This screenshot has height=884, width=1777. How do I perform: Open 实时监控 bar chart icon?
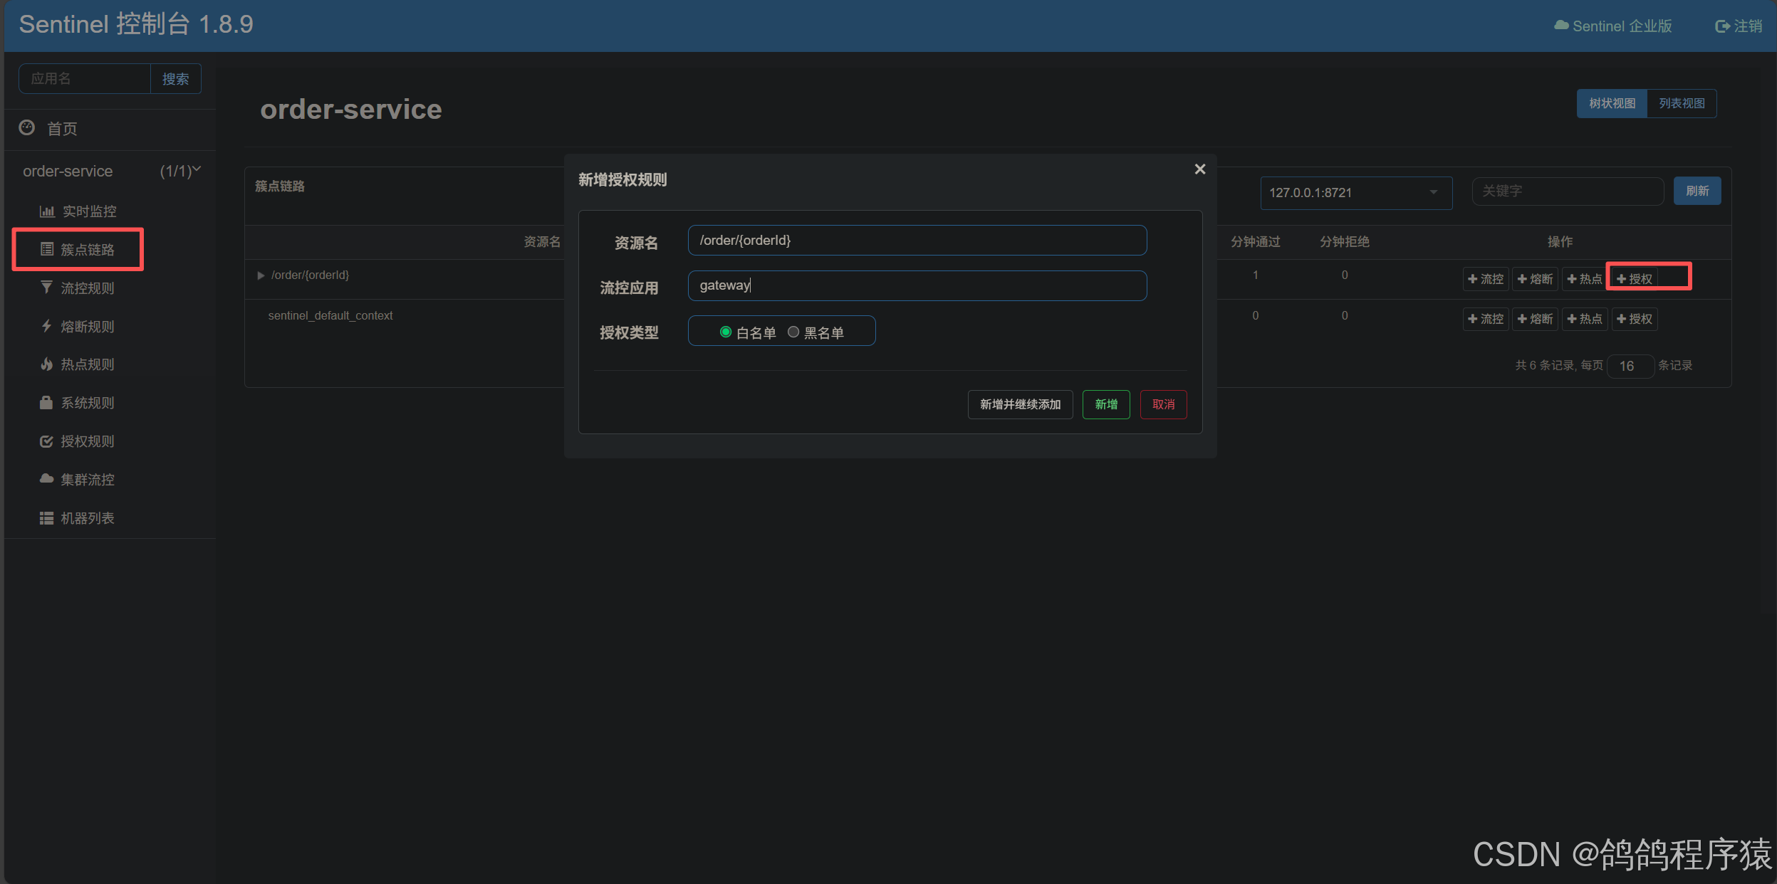point(47,211)
